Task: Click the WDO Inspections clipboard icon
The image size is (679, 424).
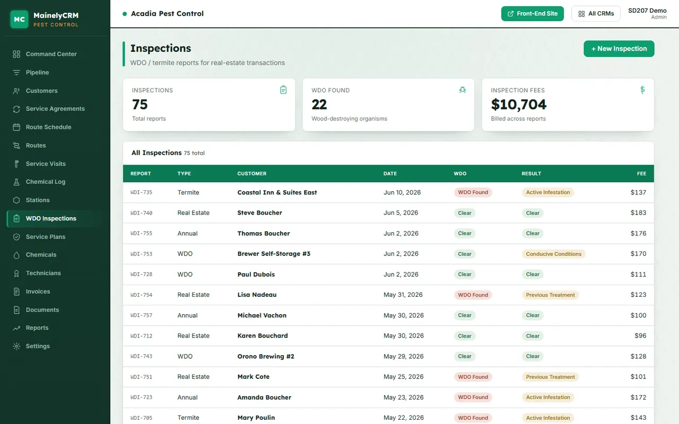Action: [x=16, y=218]
